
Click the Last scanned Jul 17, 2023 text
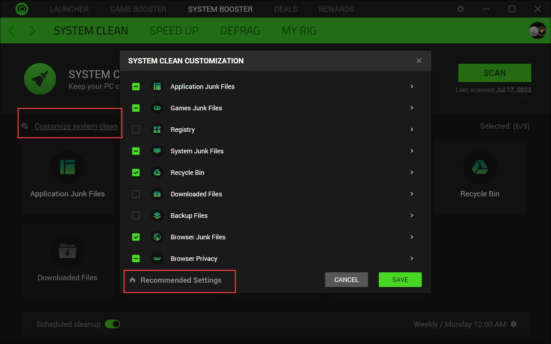tap(493, 90)
